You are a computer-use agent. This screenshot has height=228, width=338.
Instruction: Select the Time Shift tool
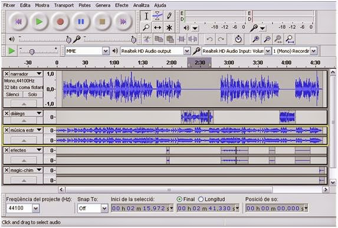click(157, 28)
